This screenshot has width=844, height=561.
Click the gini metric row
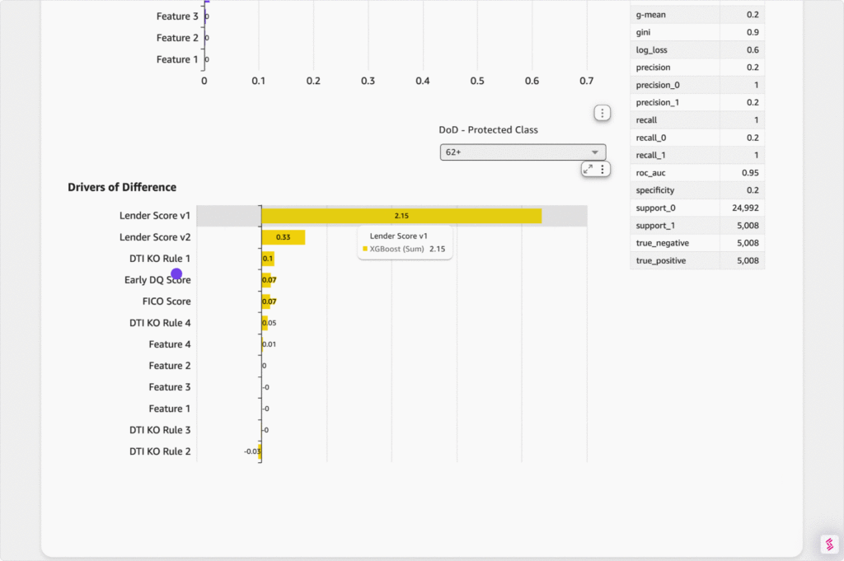[x=696, y=32]
